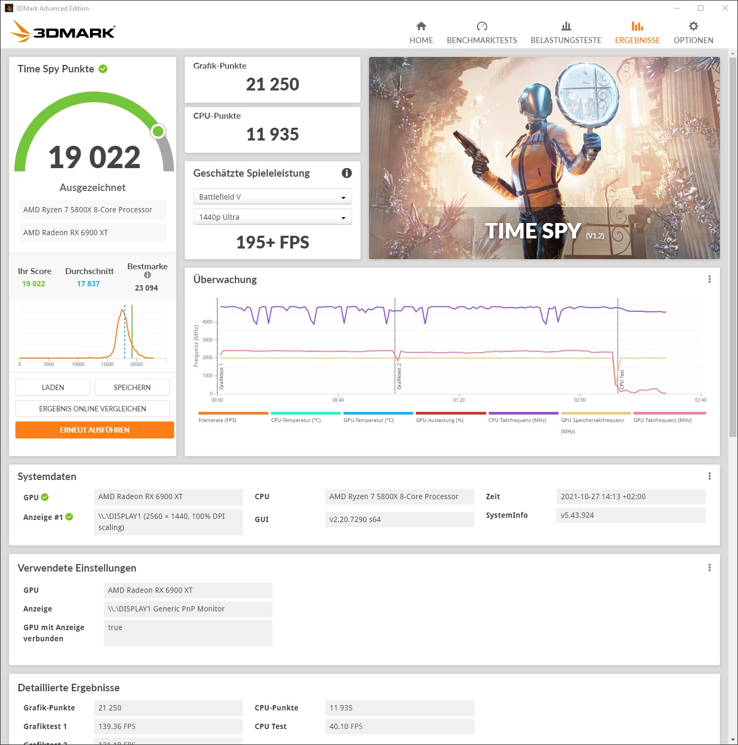This screenshot has height=745, width=738.
Task: Click the Time Spy green verification checkmark
Action: click(x=103, y=69)
